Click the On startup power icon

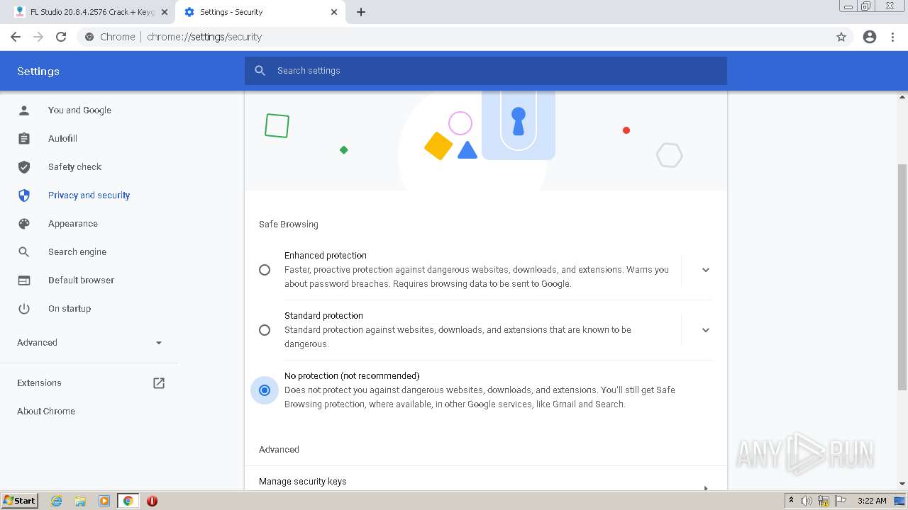tap(24, 309)
